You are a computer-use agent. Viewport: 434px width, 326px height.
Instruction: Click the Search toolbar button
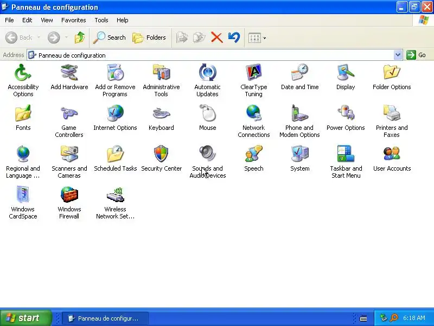coord(110,37)
